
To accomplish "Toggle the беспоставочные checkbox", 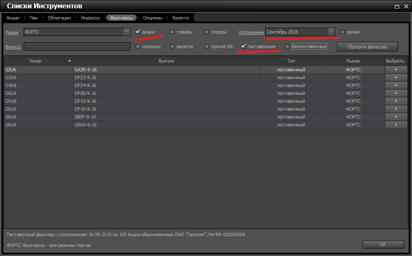I will [287, 46].
